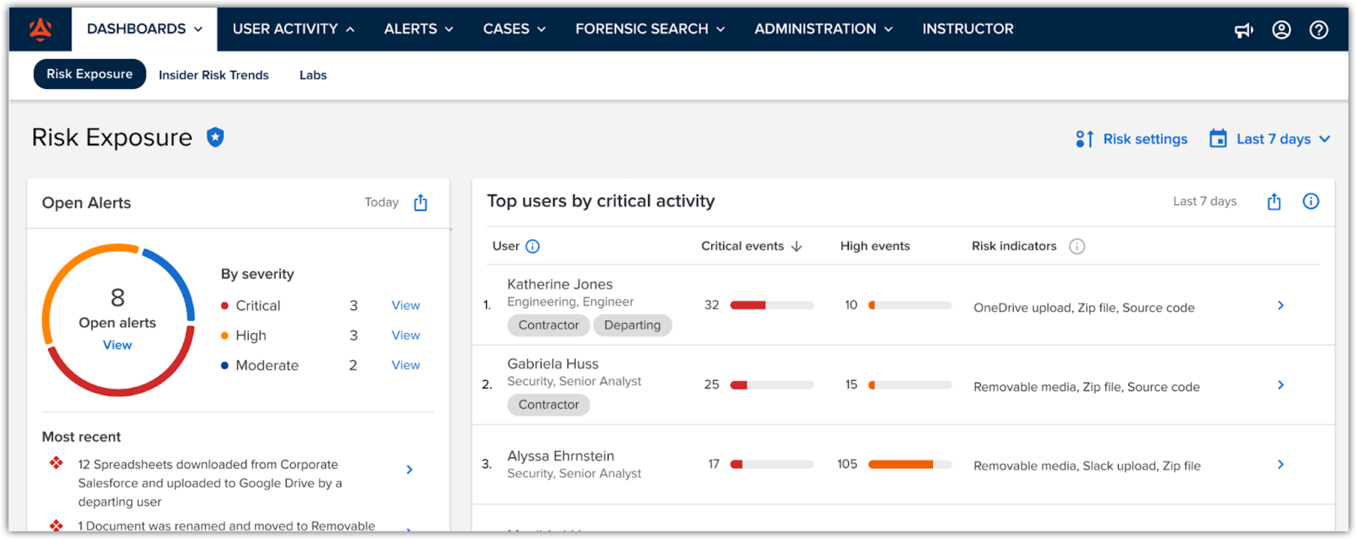Click the user profile icon
The image size is (1356, 539).
point(1281,29)
